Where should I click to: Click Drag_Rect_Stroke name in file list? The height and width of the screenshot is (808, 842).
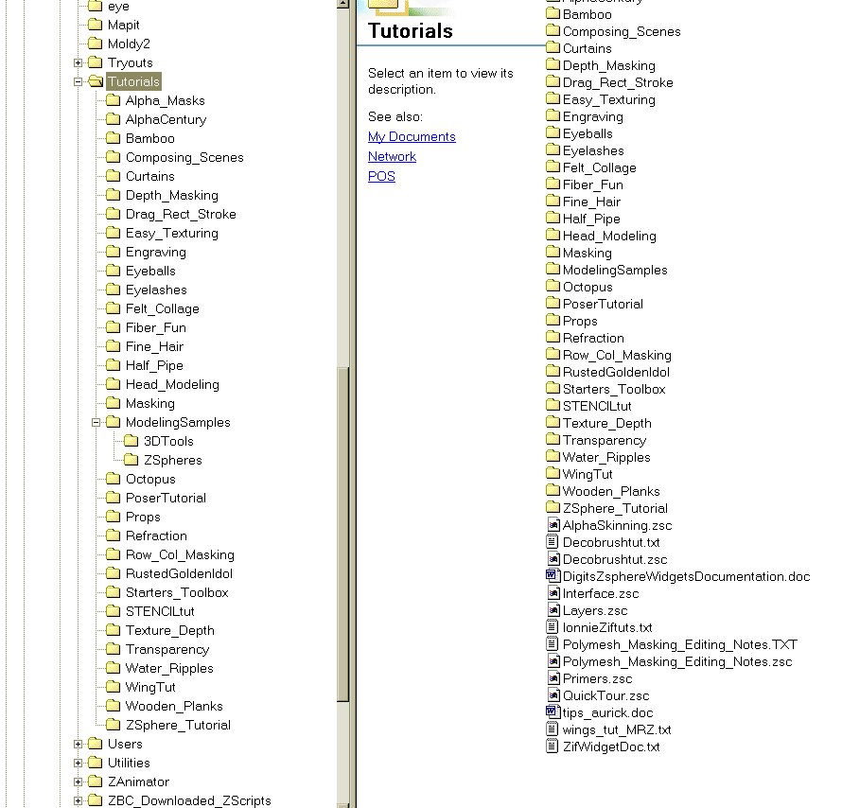[618, 82]
